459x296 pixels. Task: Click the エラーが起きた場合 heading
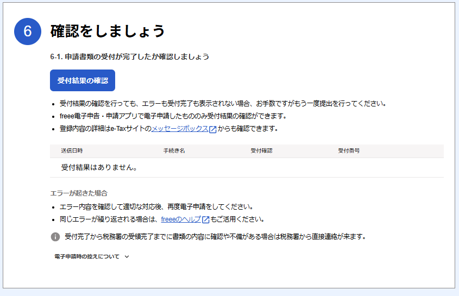79,193
